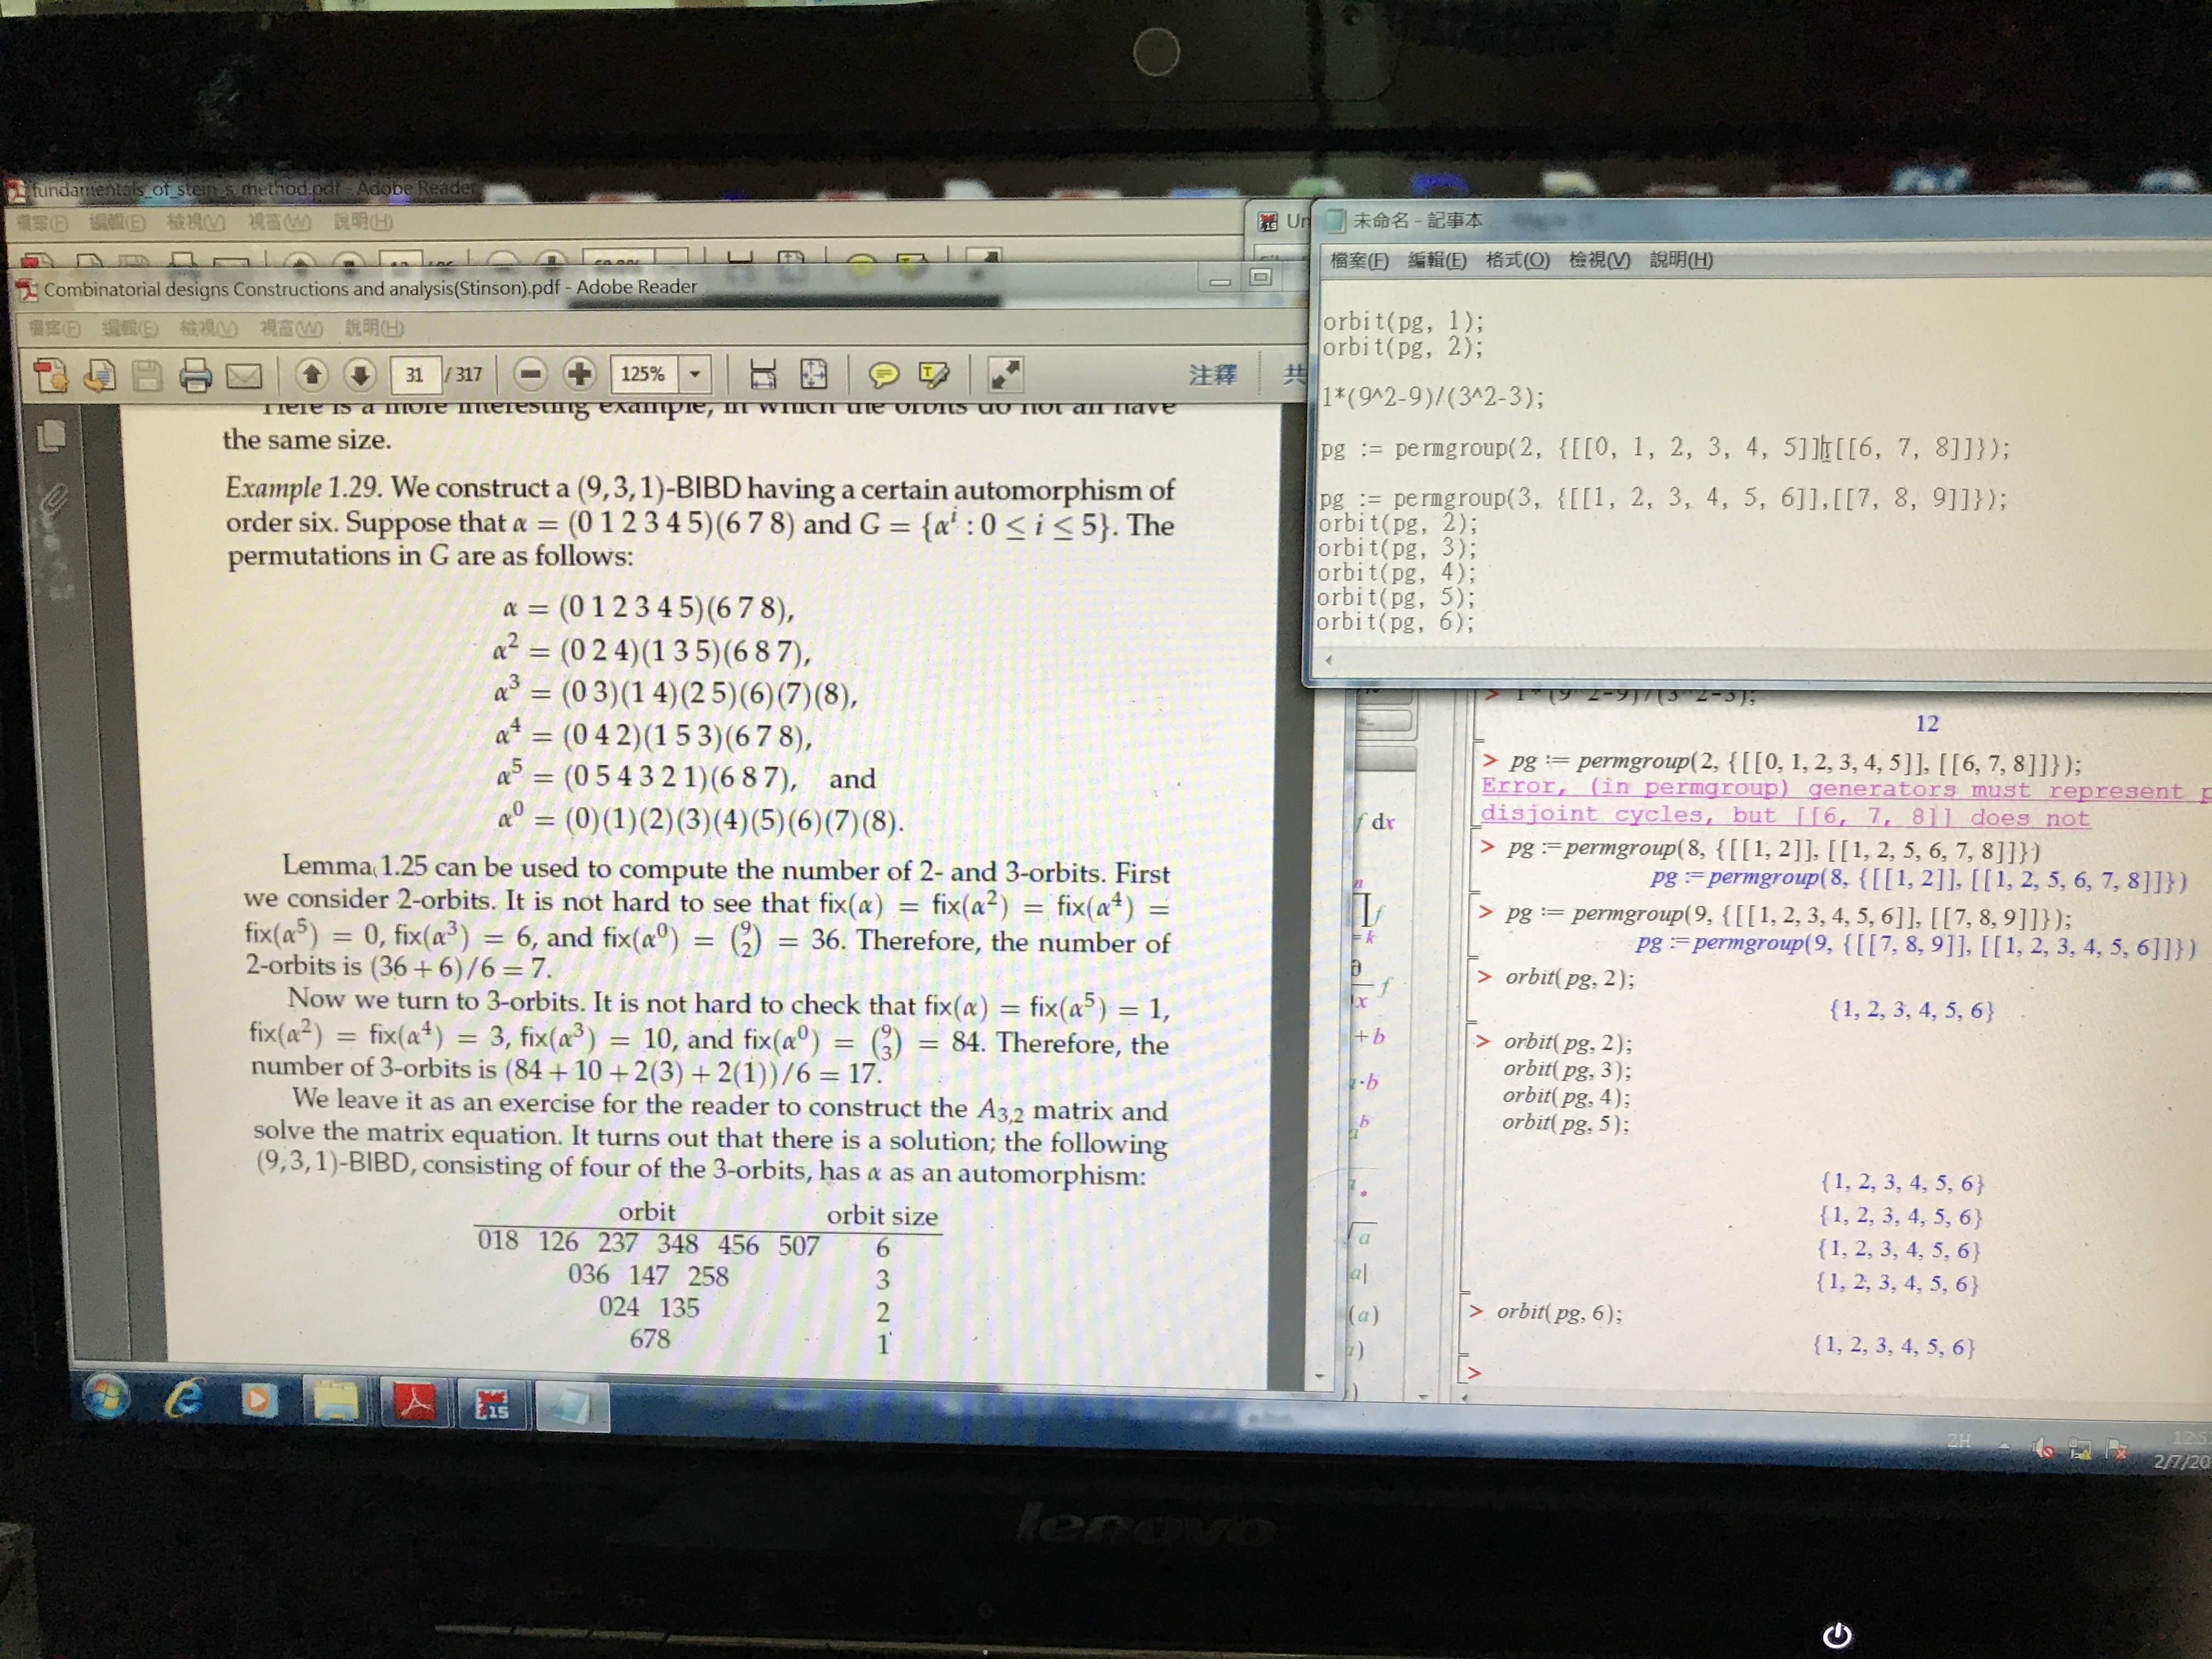2212x1659 pixels.
Task: Open the page thumbnails sidebar icon in Reader
Action: [x=51, y=436]
